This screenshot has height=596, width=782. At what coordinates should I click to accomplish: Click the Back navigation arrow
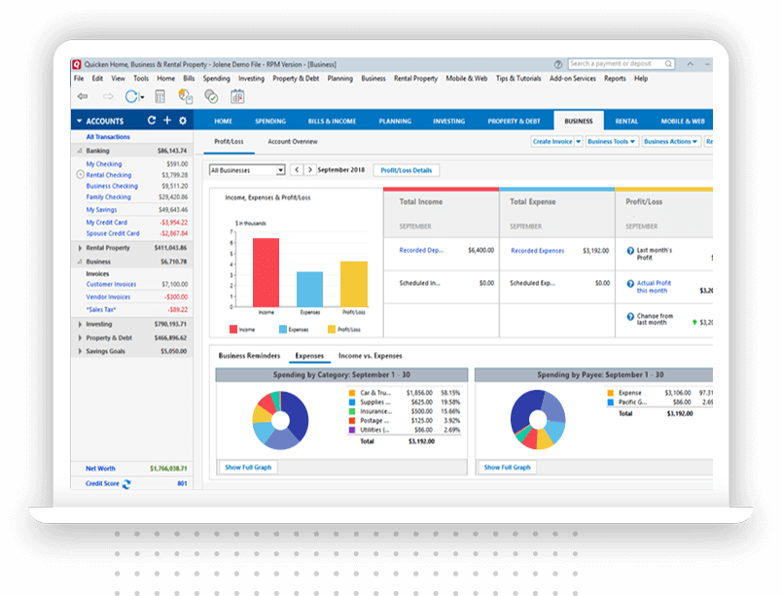click(83, 96)
